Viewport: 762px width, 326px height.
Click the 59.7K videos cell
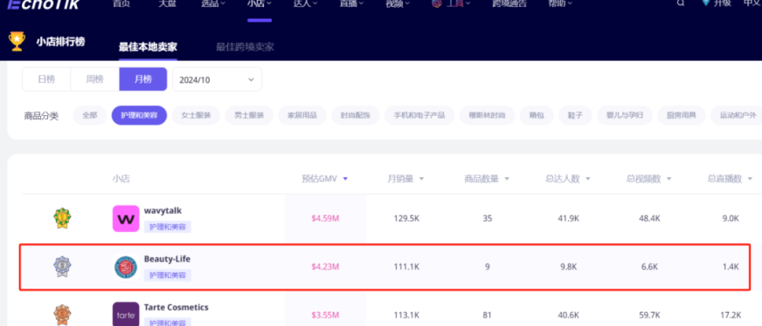click(x=649, y=315)
